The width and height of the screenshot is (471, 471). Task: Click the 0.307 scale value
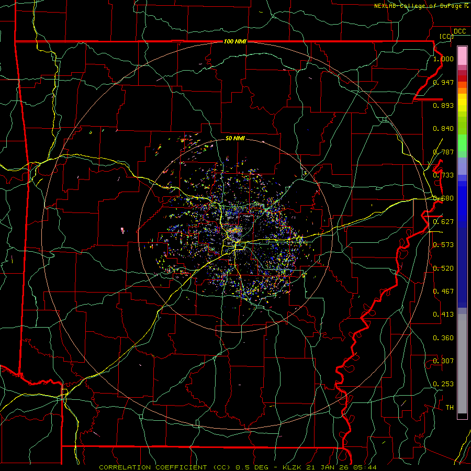click(443, 361)
